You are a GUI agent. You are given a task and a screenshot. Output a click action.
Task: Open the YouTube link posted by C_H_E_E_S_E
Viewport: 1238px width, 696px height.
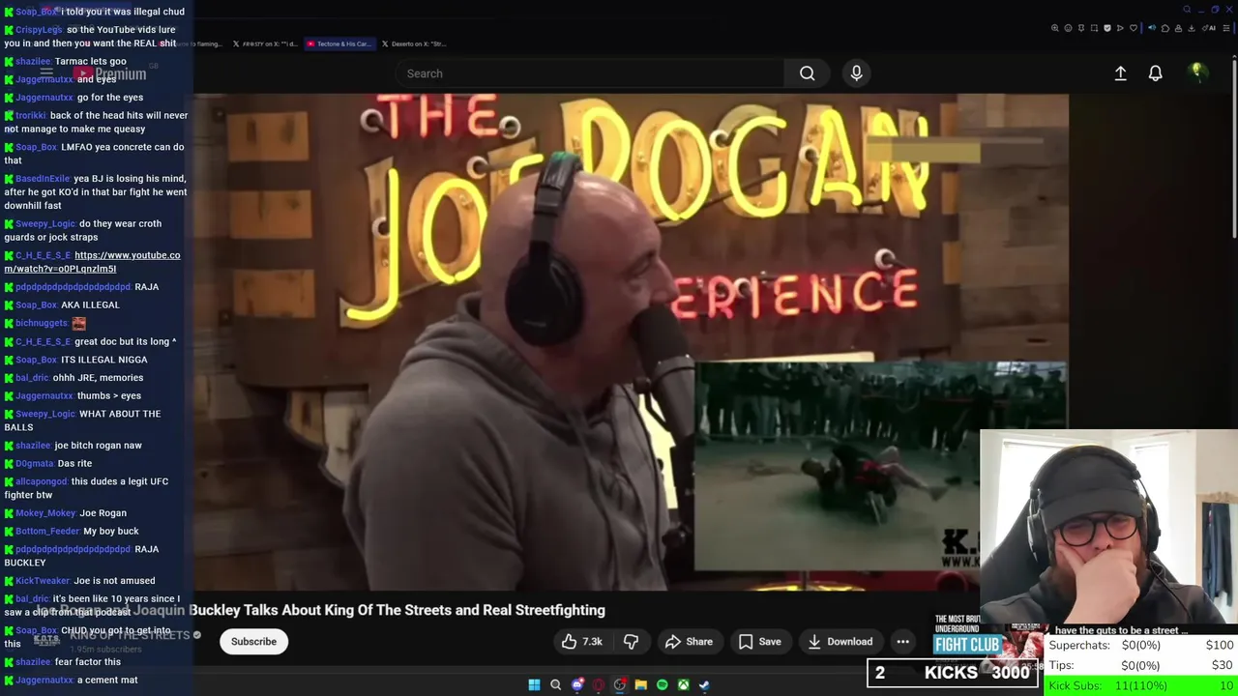(x=92, y=262)
